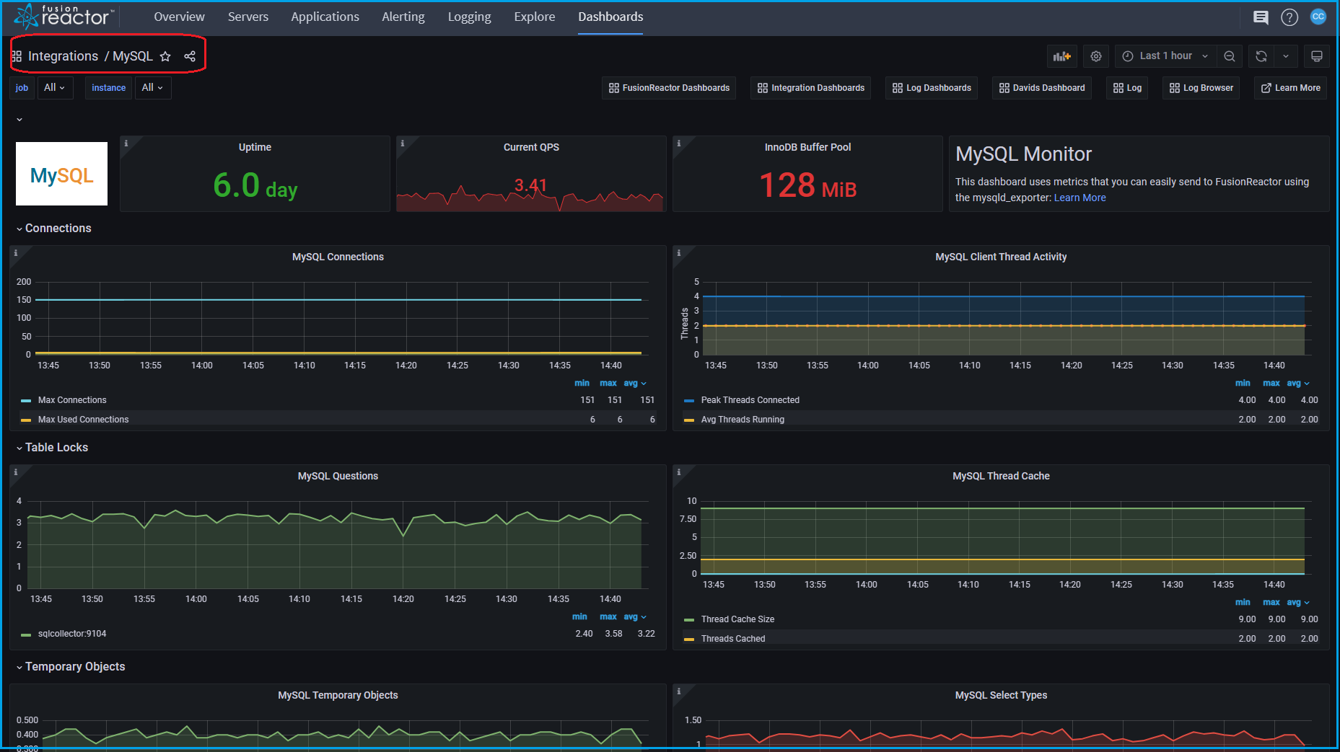
Task: Open FusionReactor Dashboards link
Action: coord(669,88)
